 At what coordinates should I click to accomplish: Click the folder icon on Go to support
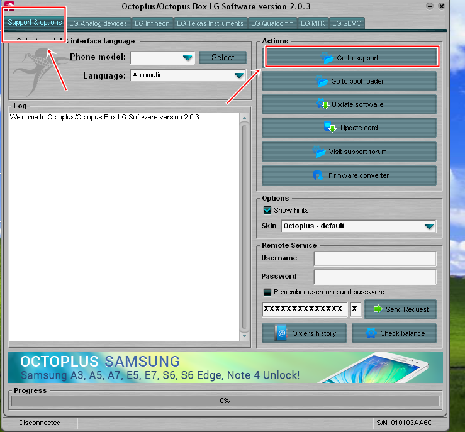tap(327, 58)
